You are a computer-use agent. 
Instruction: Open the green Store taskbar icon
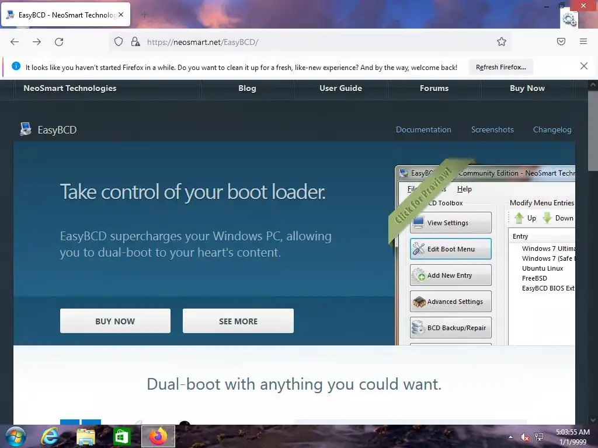click(x=121, y=436)
